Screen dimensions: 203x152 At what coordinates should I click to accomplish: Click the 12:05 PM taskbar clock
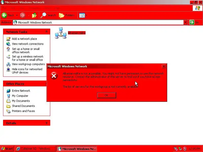click(x=194, y=149)
